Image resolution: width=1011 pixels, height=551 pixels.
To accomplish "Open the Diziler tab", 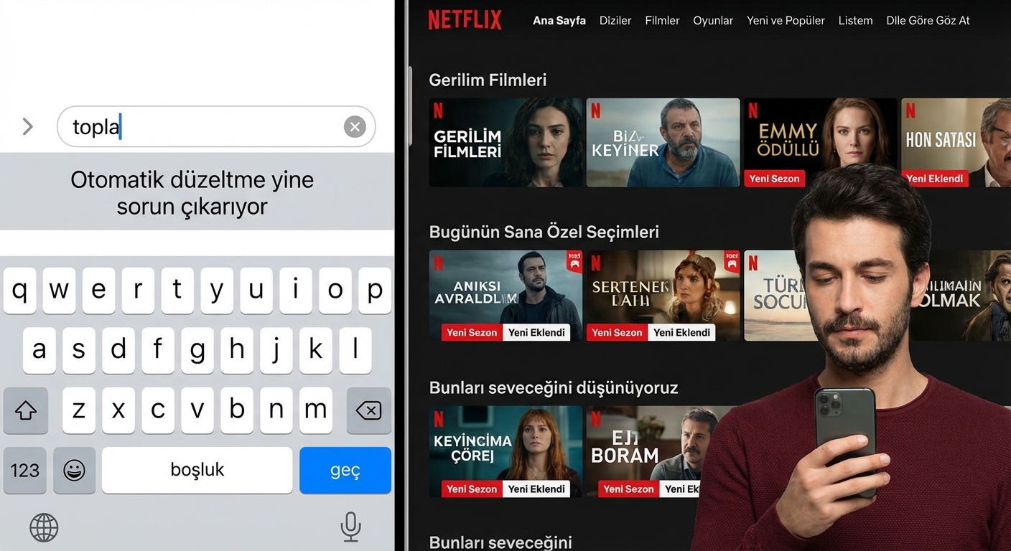I will [615, 21].
